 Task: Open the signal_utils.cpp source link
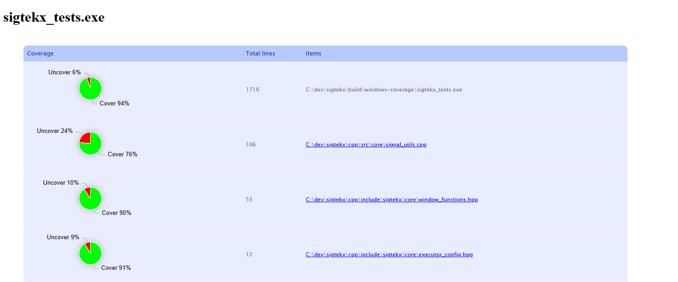(x=366, y=145)
